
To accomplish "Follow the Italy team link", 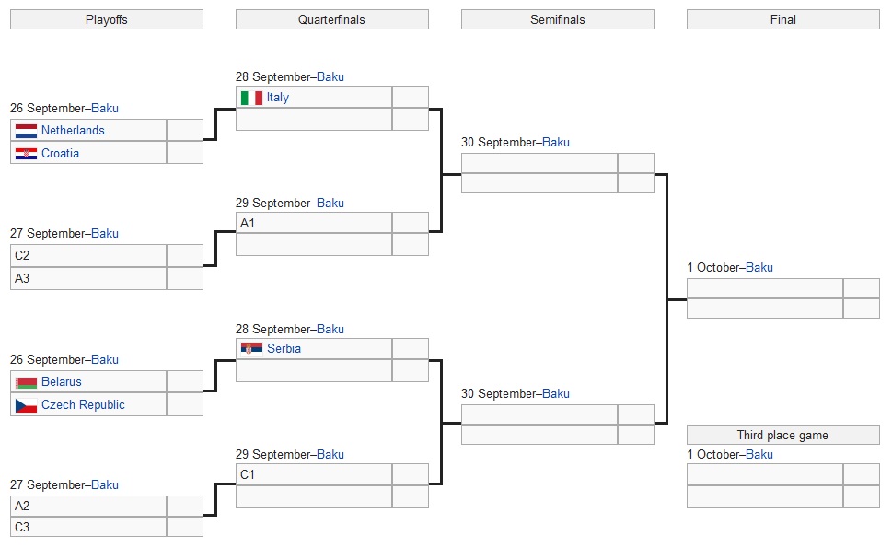I will 278,98.
